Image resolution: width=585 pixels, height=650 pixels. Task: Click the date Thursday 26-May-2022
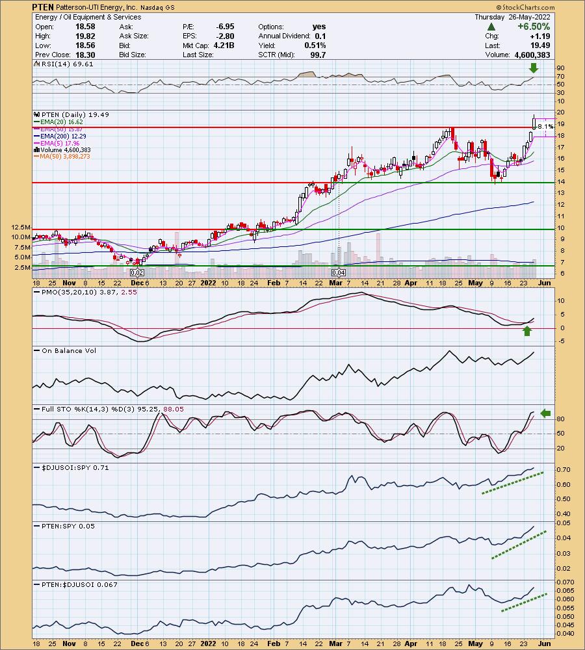pyautogui.click(x=512, y=17)
